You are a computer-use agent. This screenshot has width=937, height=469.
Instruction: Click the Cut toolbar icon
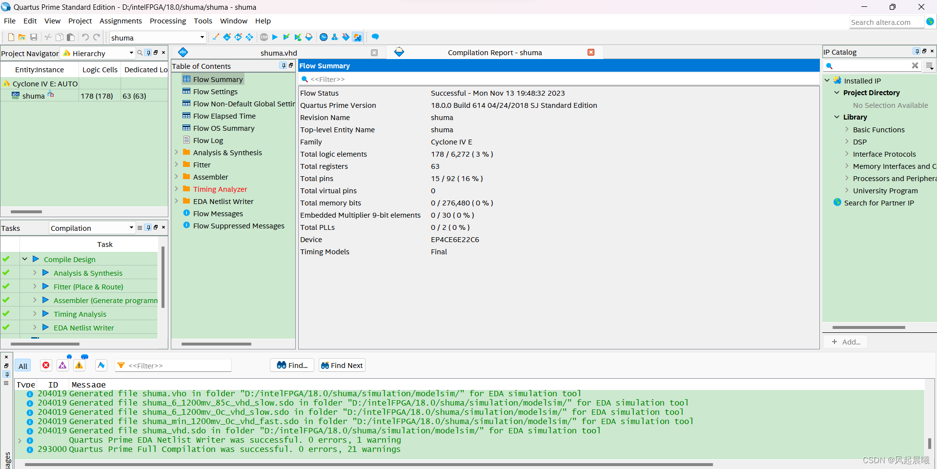pyautogui.click(x=48, y=37)
